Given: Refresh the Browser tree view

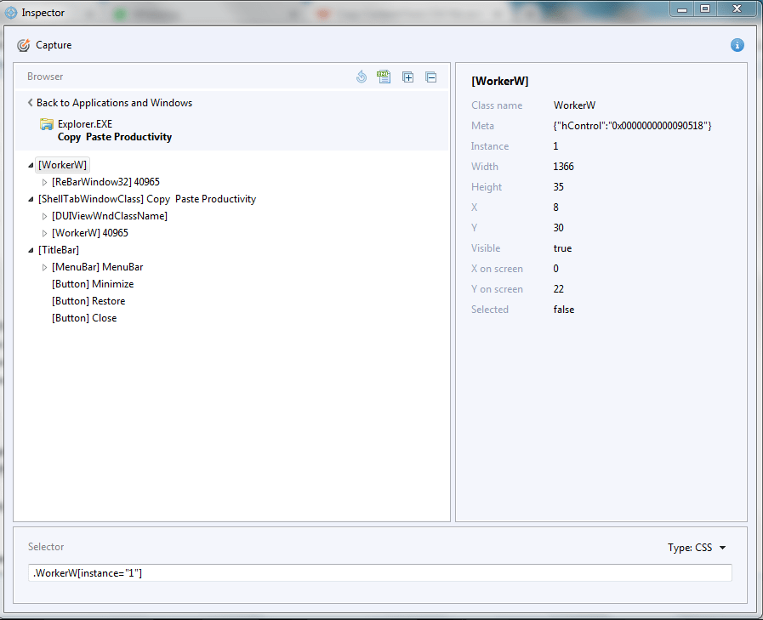Looking at the screenshot, I should pos(361,77).
